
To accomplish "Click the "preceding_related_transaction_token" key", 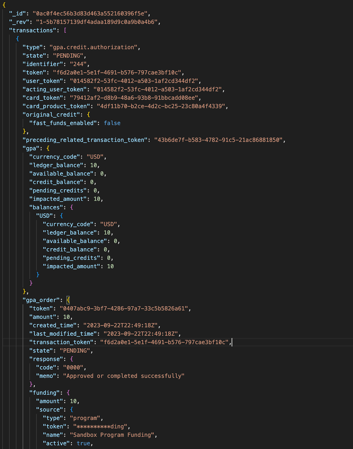I will click(85, 140).
